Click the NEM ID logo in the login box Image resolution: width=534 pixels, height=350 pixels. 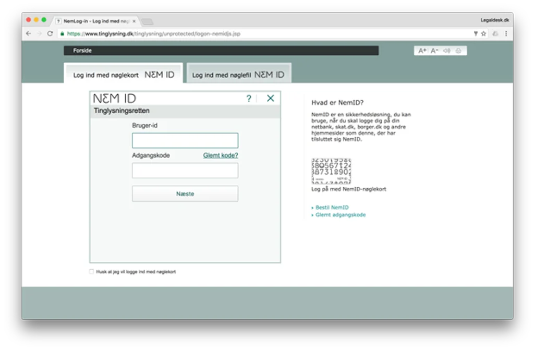[x=114, y=99]
